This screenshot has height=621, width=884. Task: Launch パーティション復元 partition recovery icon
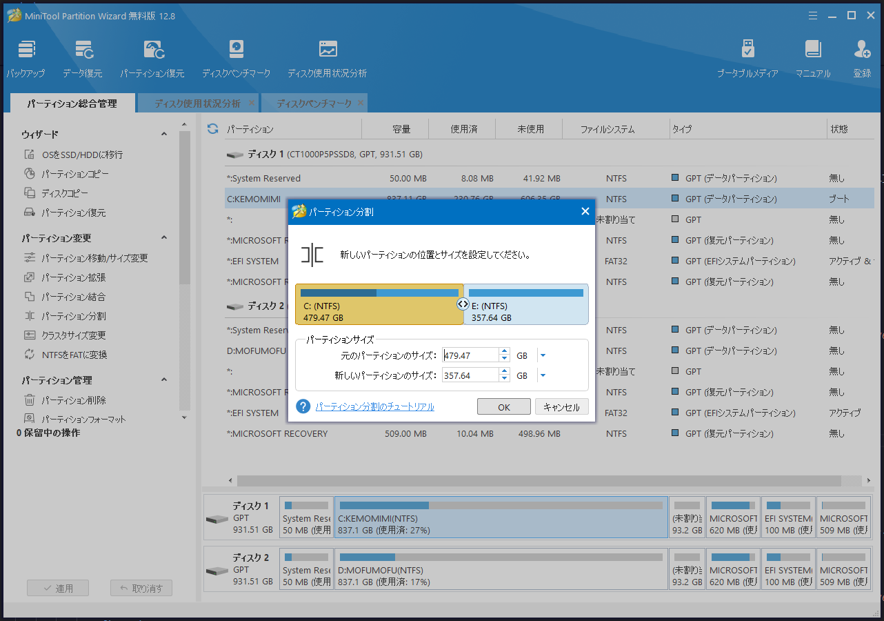tap(152, 50)
